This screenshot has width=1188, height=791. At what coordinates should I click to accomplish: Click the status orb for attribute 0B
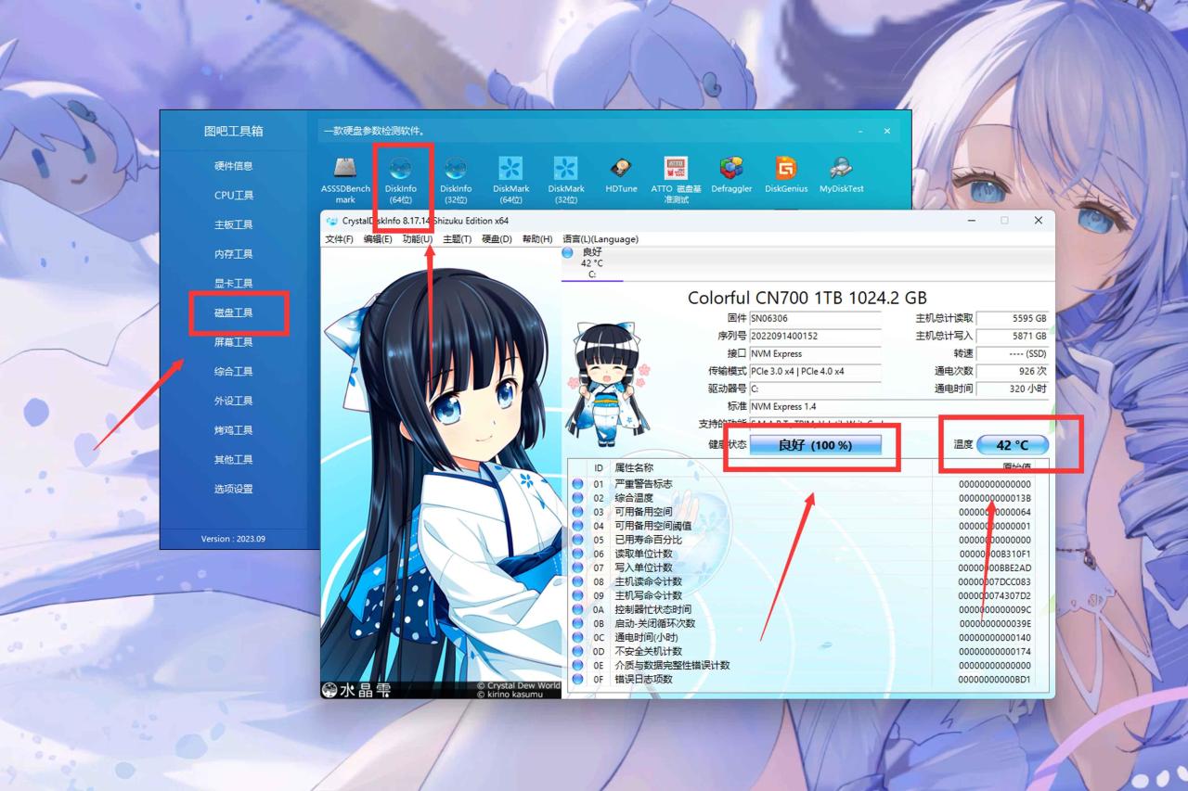tap(577, 623)
